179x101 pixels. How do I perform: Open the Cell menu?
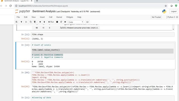click(x=51, y=17)
